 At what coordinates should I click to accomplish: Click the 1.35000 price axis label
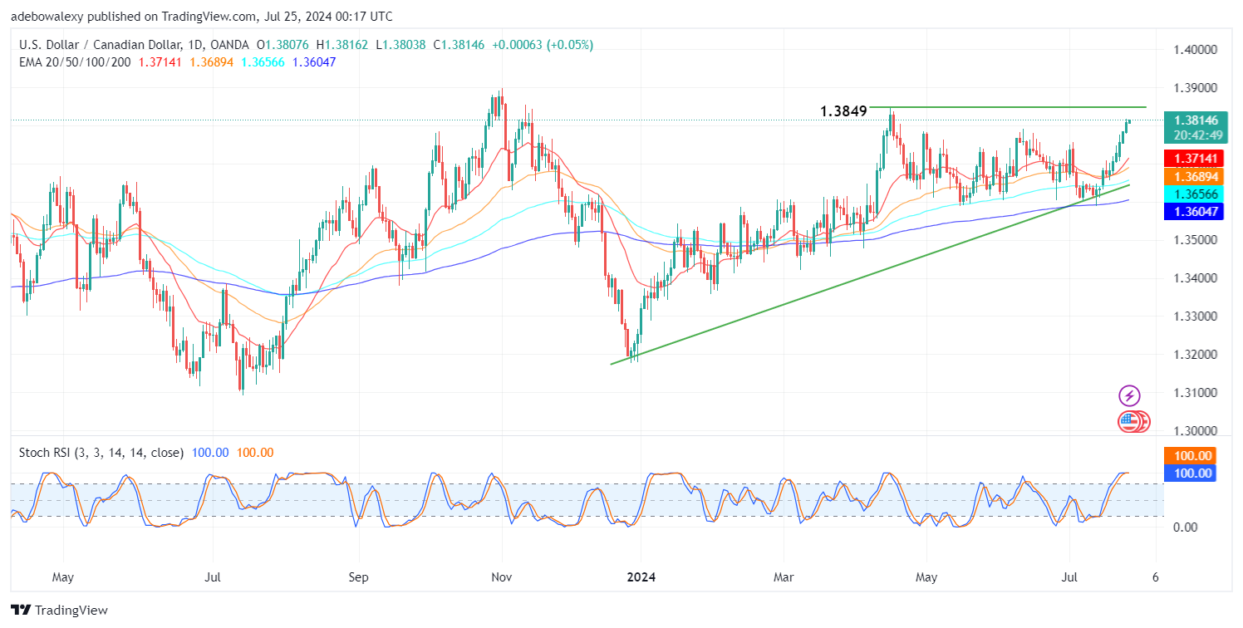[1196, 240]
